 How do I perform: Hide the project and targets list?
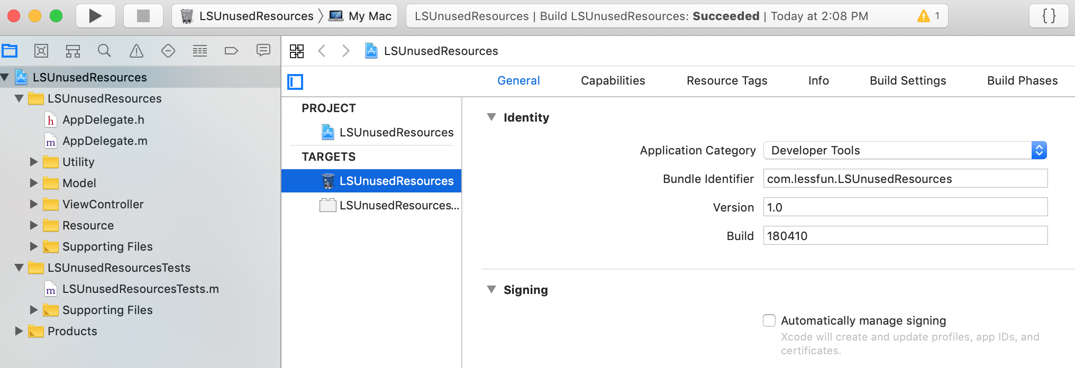[295, 82]
